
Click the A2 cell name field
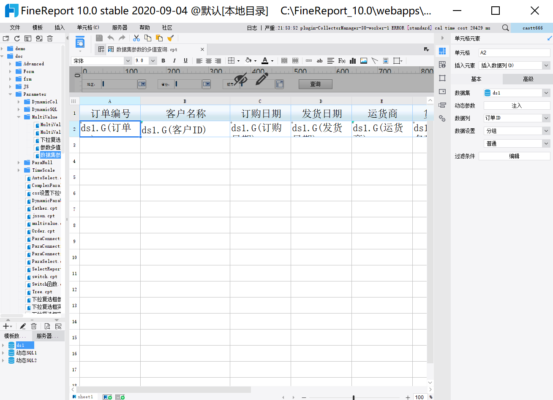point(515,53)
